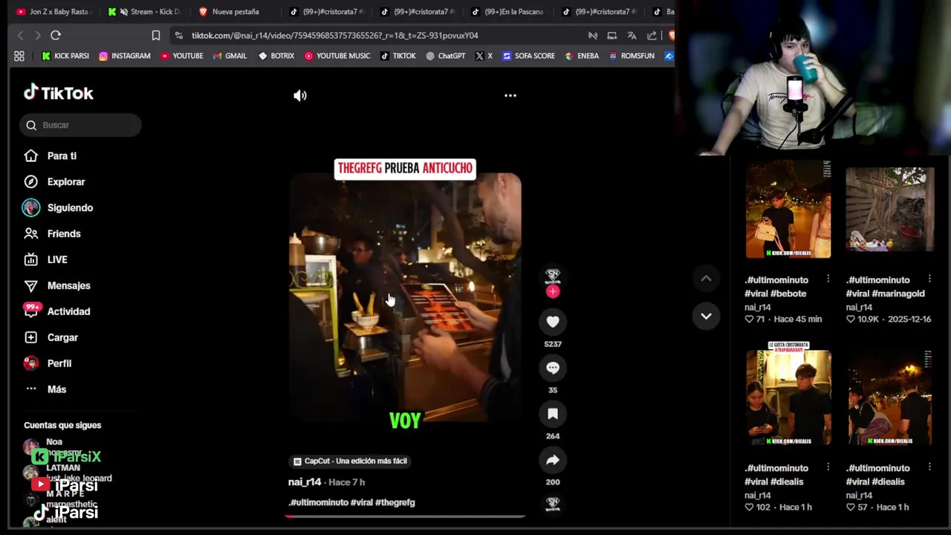Screen dimensions: 951x535
Task: Open INSTAGRAM bookmark
Action: pos(124,56)
